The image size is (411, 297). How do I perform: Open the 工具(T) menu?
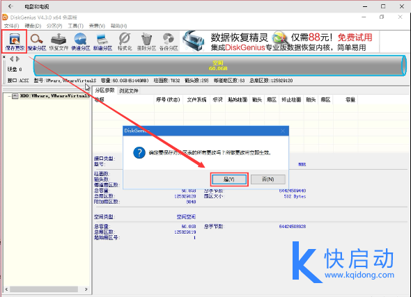75,26
